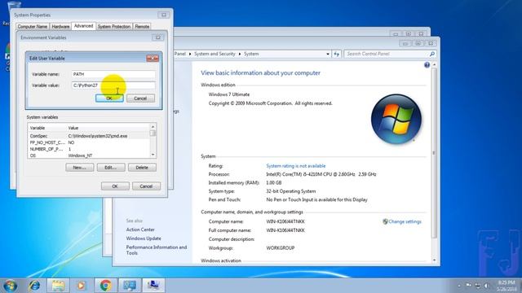Click the System window scrollbar up arrow
522x293 pixels.
pos(434,65)
